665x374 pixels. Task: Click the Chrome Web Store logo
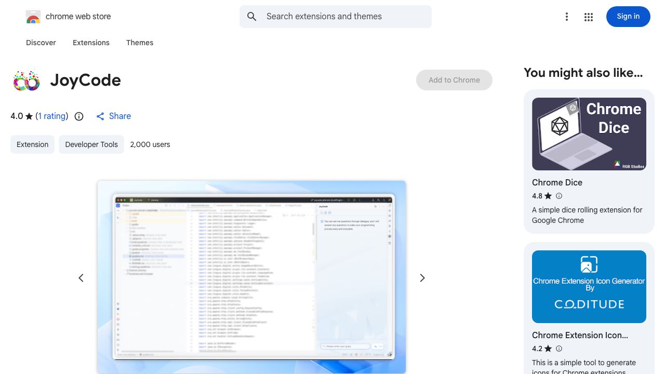pyautogui.click(x=33, y=17)
